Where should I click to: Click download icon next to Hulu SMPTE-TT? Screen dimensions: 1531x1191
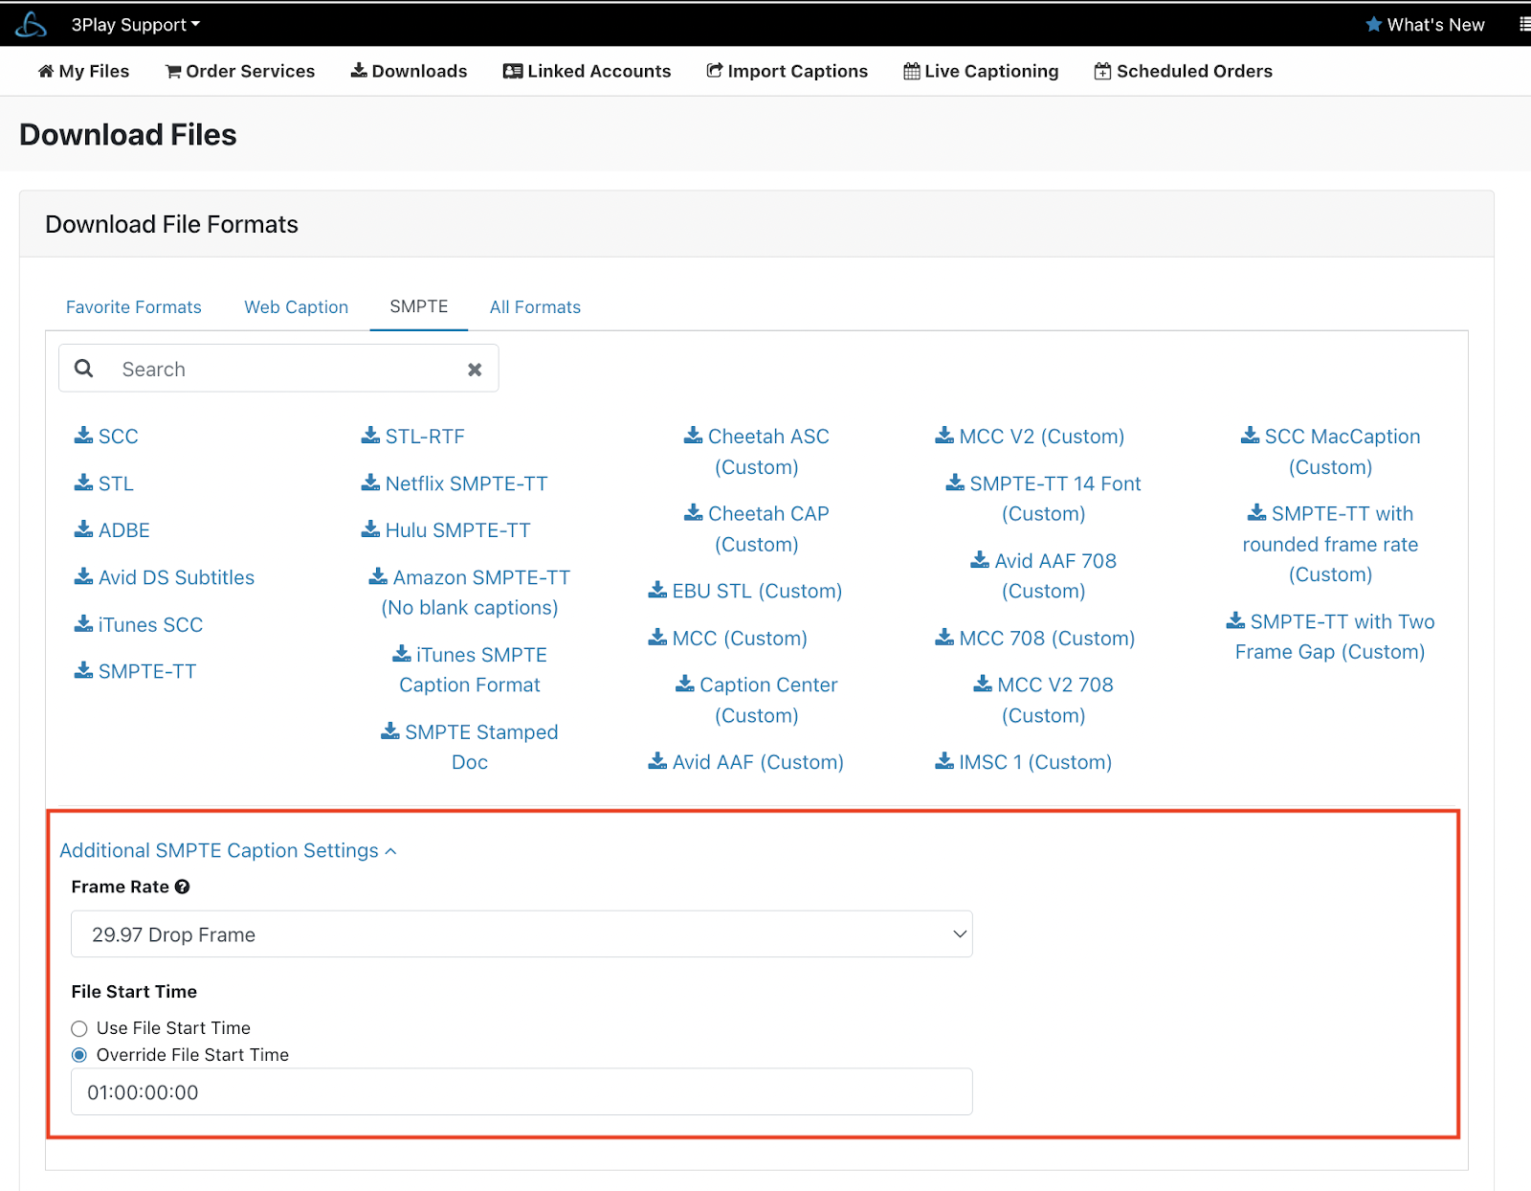point(370,529)
